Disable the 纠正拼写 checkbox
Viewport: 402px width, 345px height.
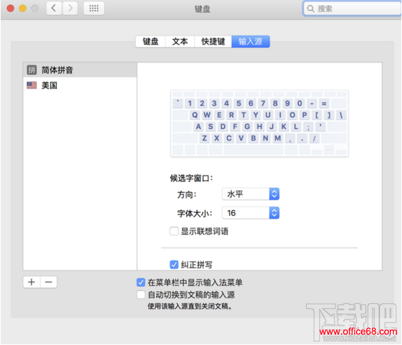[174, 265]
